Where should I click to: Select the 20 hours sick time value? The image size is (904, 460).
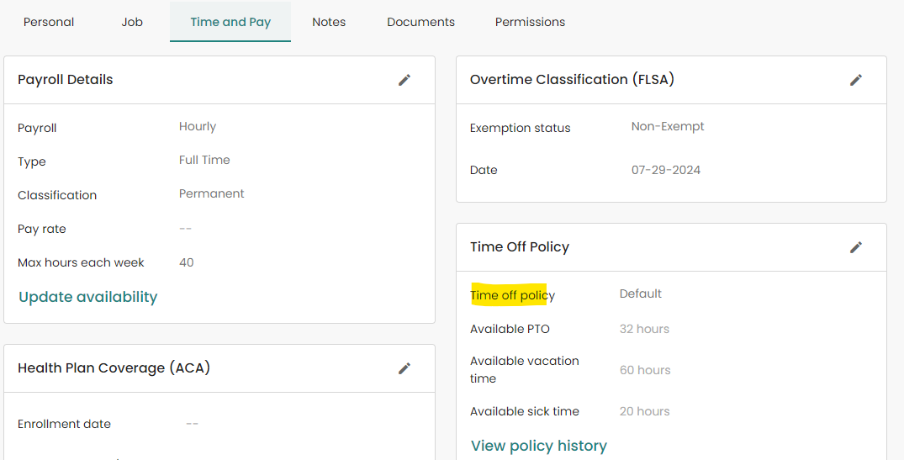coord(644,411)
